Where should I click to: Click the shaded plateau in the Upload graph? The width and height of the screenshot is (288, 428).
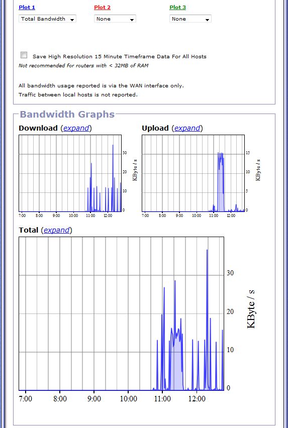click(x=220, y=185)
